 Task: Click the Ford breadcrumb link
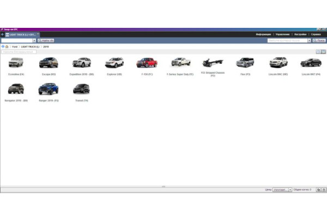coord(15,47)
